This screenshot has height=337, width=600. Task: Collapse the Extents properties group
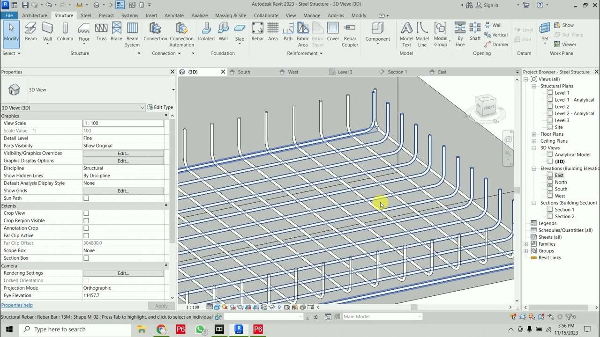(165, 205)
